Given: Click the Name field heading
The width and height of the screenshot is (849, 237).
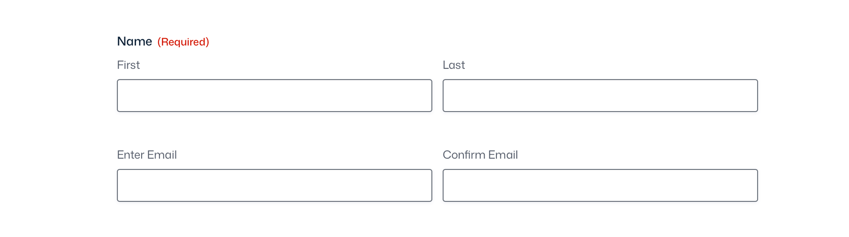Looking at the screenshot, I should click(x=134, y=42).
